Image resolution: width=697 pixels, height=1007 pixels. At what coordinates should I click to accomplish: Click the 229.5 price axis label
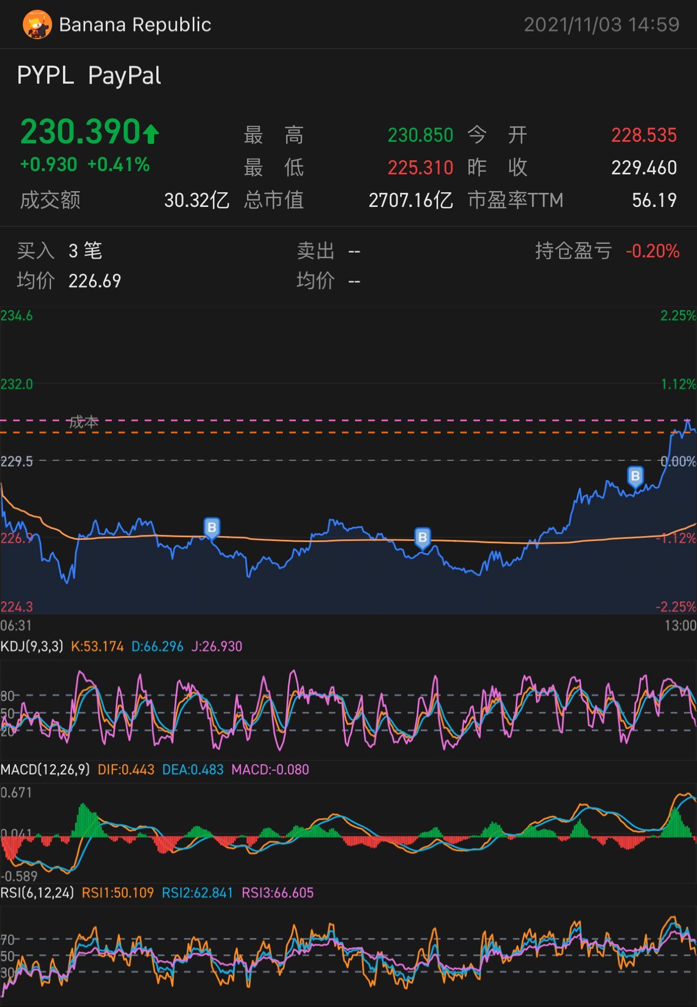coord(16,462)
